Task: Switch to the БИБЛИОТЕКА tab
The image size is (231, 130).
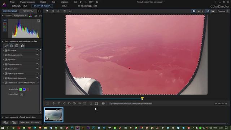Action: [x=19, y=6]
